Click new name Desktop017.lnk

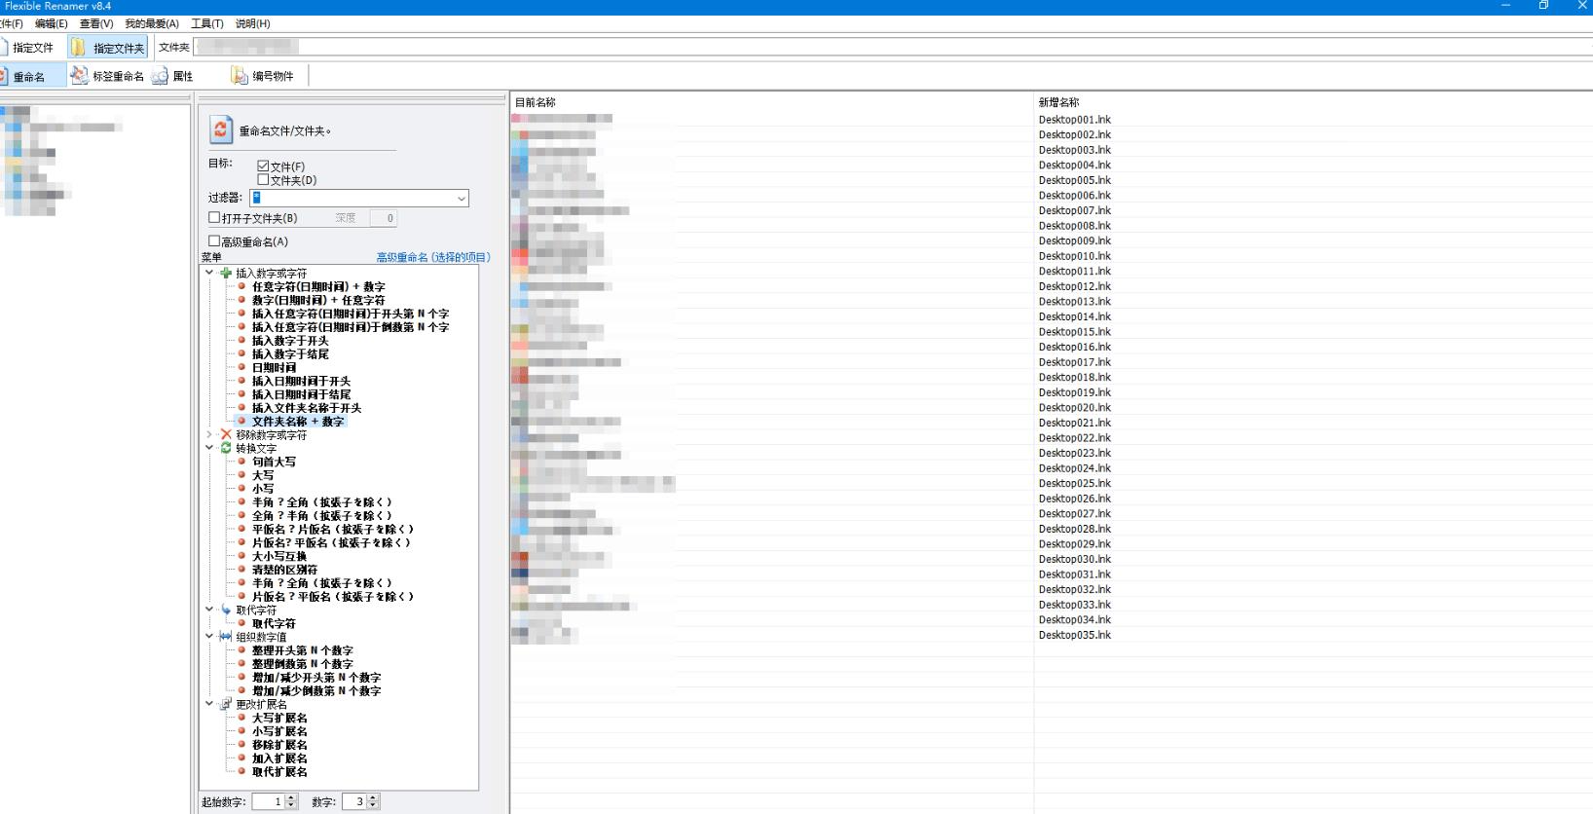[1074, 362]
